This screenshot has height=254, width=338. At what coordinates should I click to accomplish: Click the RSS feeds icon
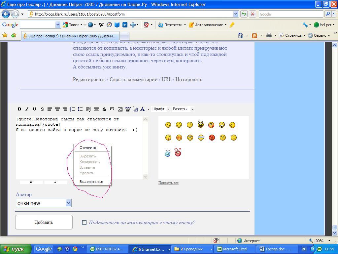tap(254, 36)
